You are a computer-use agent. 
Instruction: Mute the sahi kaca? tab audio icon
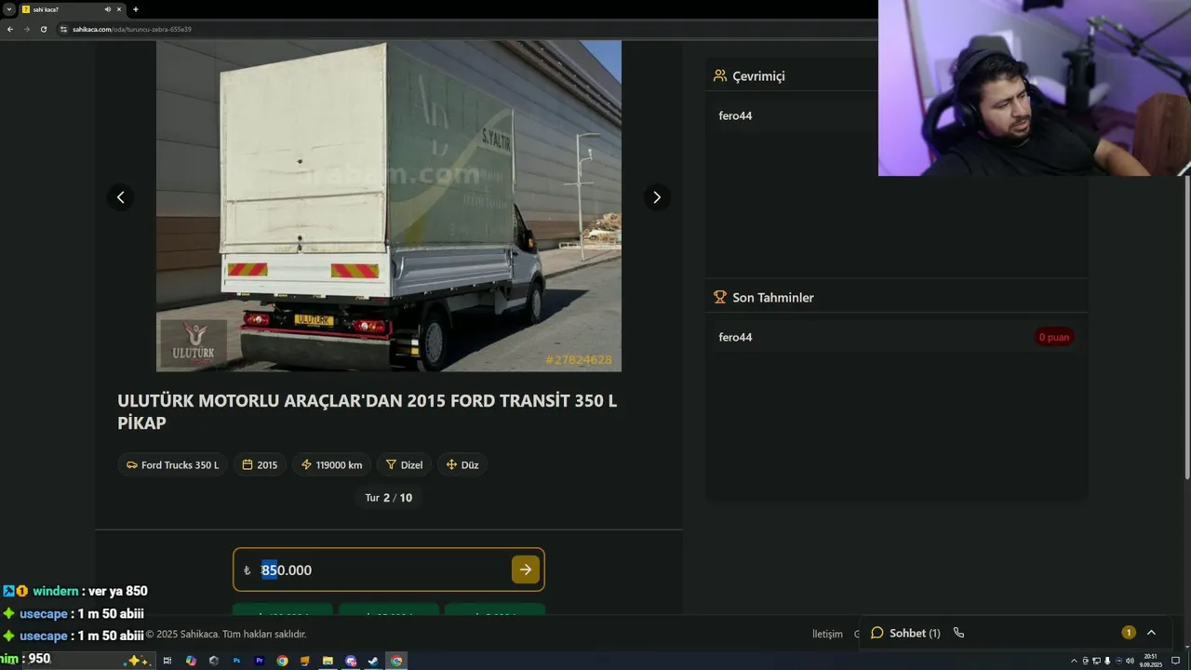[x=108, y=9]
